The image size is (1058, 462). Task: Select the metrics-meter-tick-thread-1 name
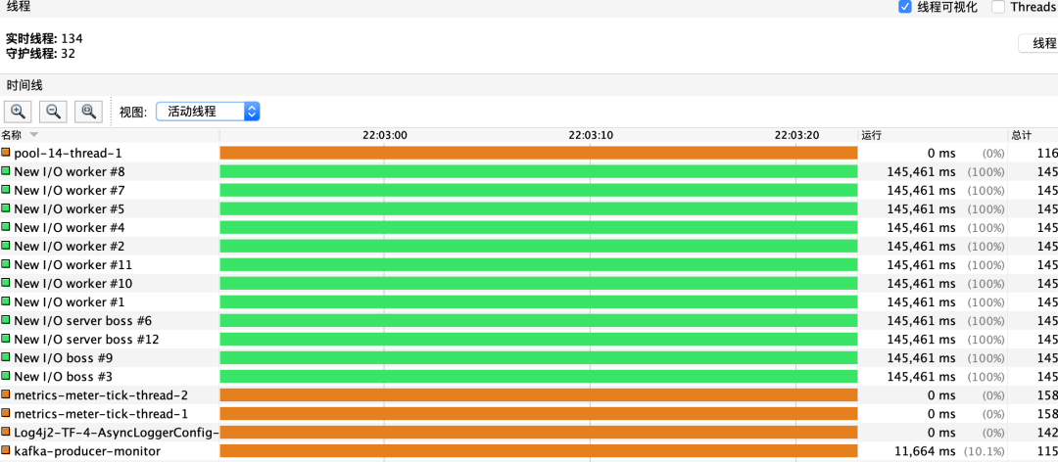pyautogui.click(x=101, y=413)
